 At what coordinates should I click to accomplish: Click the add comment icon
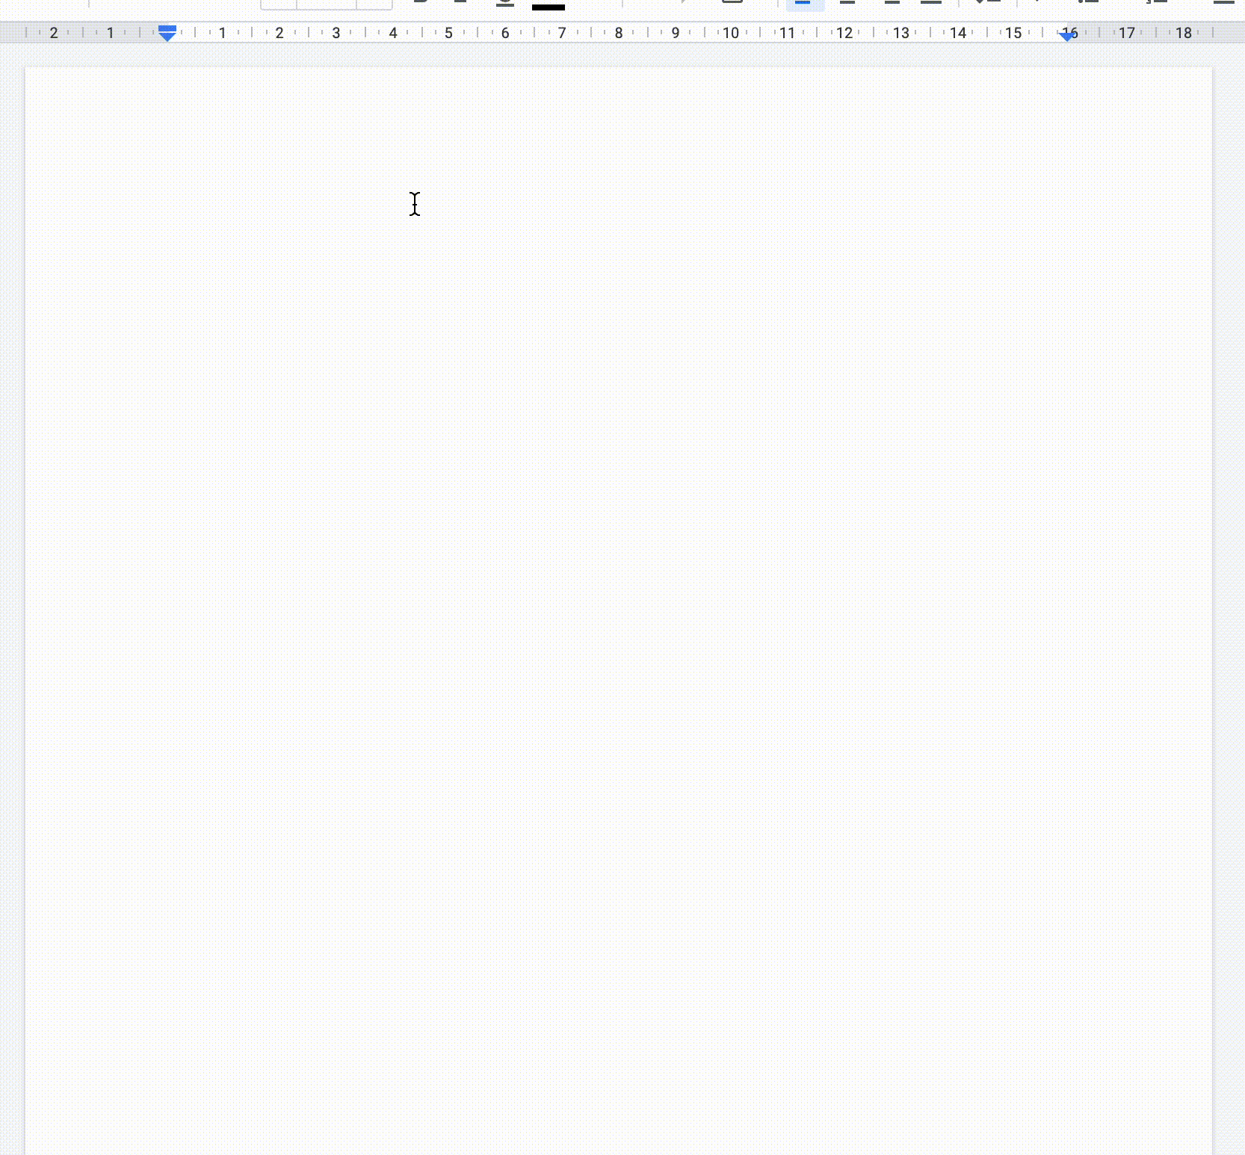pos(684,2)
